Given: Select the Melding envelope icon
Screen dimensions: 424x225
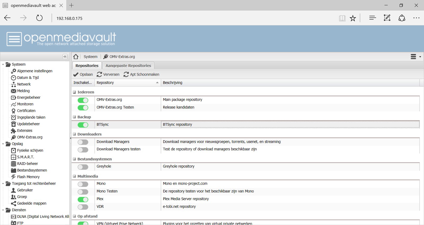Looking at the screenshot, I should (x=14, y=91).
